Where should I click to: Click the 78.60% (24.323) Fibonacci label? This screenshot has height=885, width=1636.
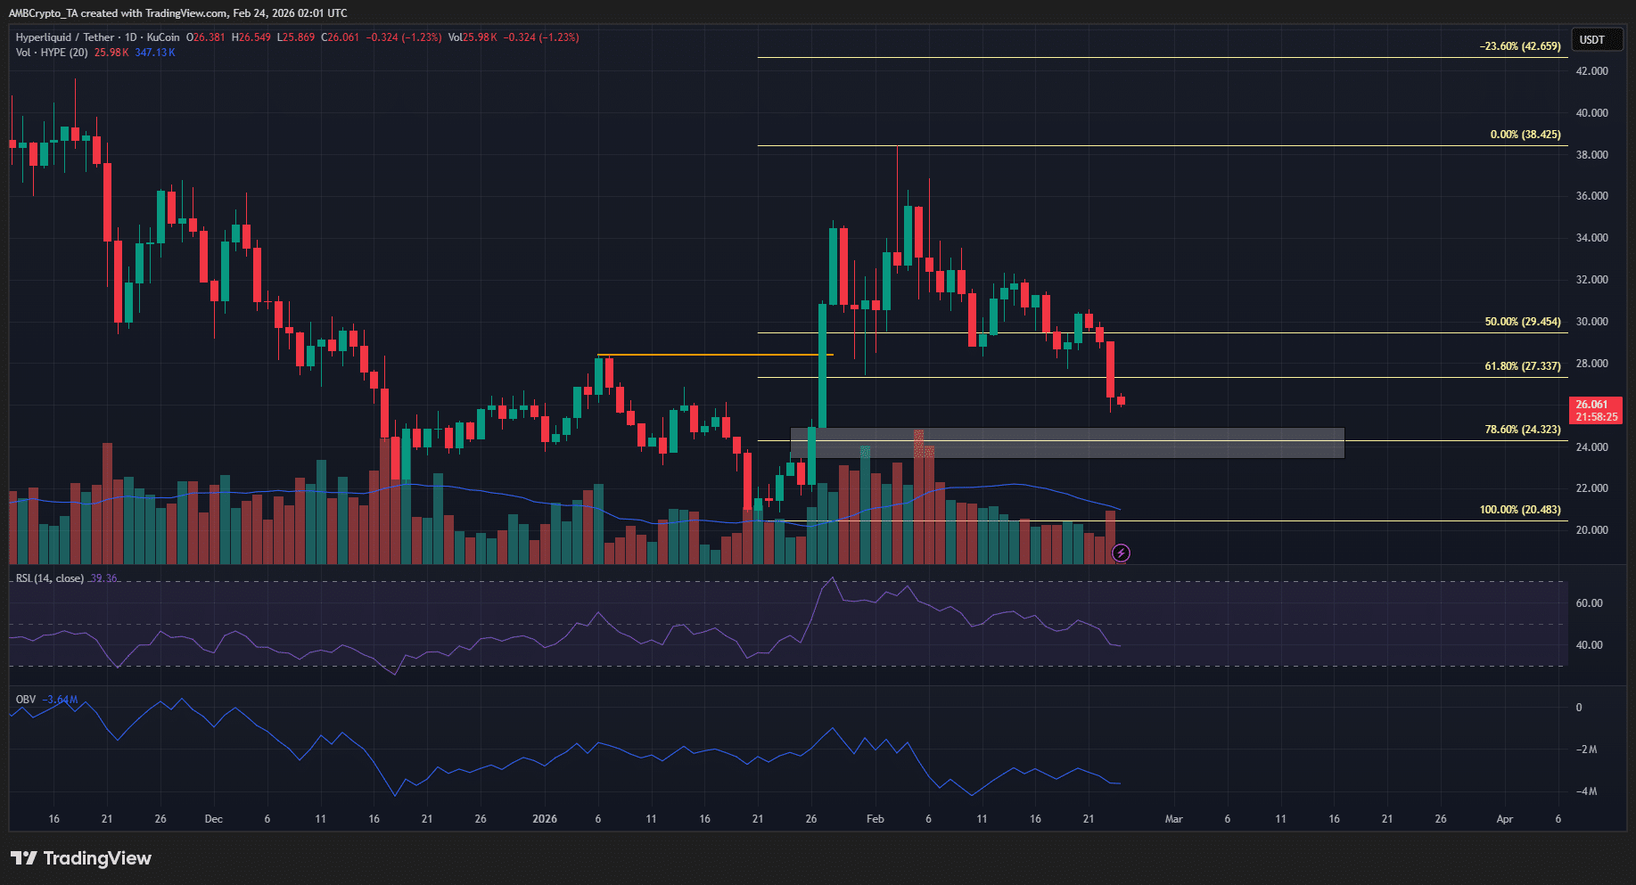1522,430
